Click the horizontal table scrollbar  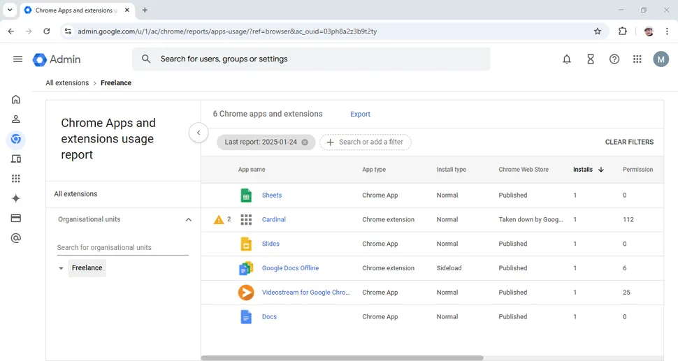click(x=342, y=358)
